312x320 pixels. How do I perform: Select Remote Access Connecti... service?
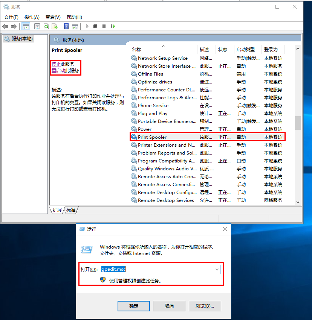tap(166, 185)
